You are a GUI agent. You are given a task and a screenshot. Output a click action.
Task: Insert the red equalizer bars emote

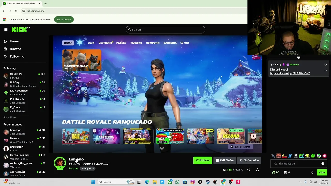pyautogui.click(x=284, y=156)
